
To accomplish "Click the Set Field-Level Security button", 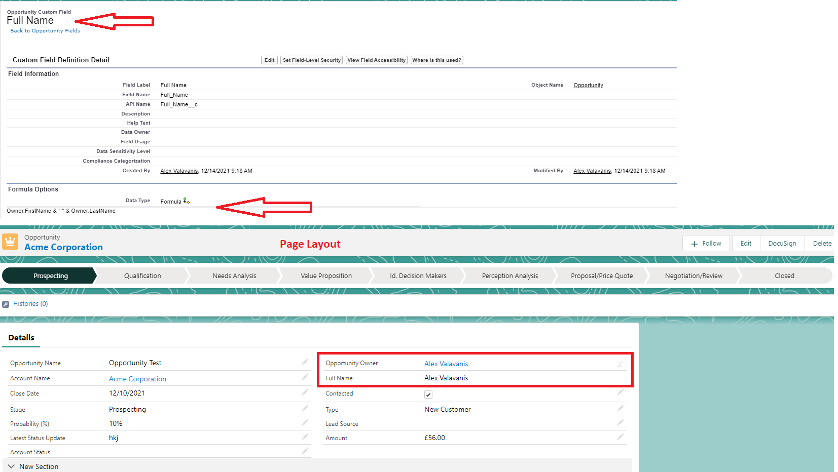I will [311, 60].
